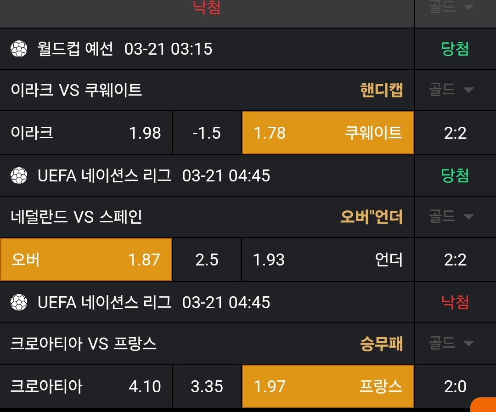This screenshot has height=412, width=496.
Task: Expand 골드 dropdown in 네덜란드 VS 스페인 row
Action: click(x=455, y=216)
